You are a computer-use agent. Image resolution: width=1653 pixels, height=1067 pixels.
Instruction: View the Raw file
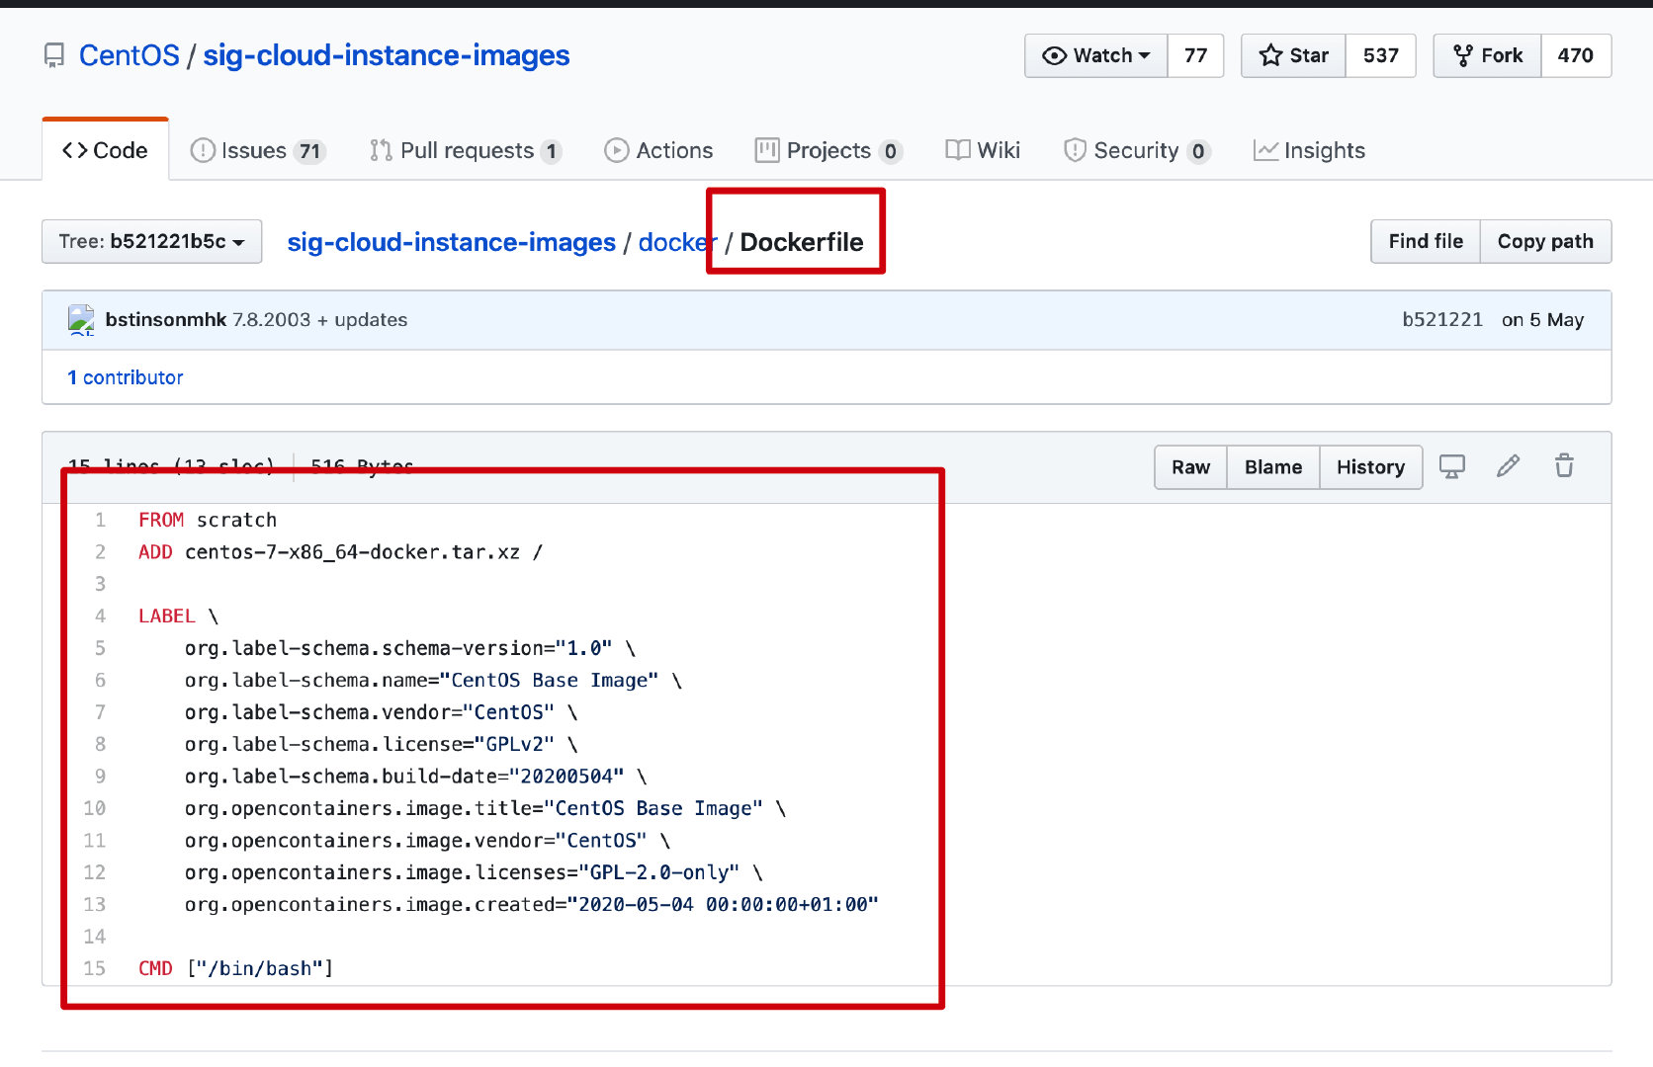(x=1191, y=467)
